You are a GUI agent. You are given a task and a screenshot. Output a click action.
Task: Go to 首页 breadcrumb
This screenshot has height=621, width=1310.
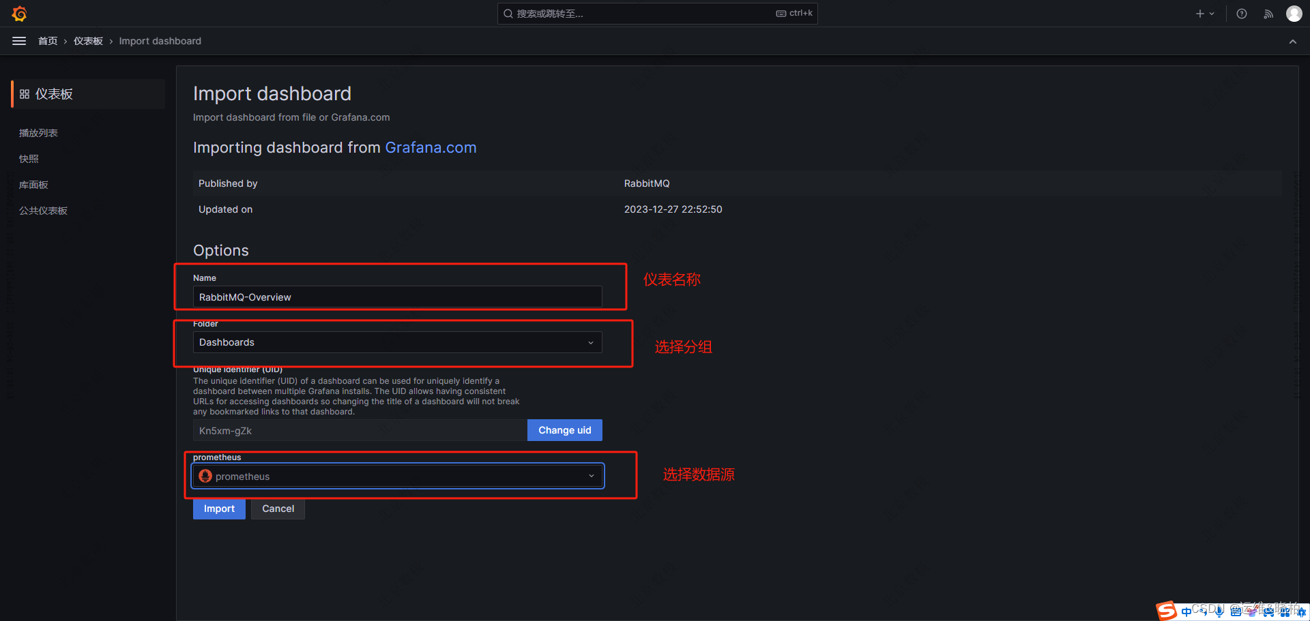(x=48, y=41)
